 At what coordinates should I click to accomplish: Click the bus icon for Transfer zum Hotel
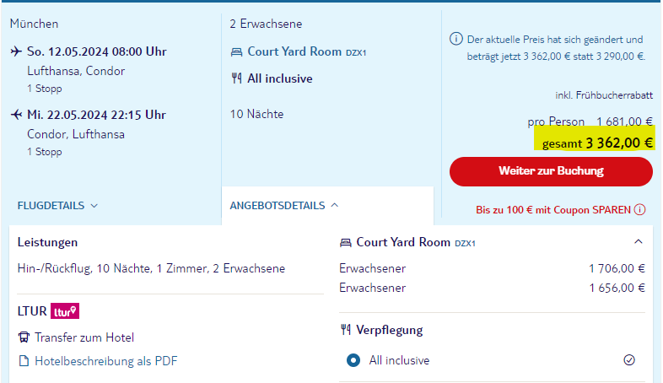pyautogui.click(x=24, y=337)
